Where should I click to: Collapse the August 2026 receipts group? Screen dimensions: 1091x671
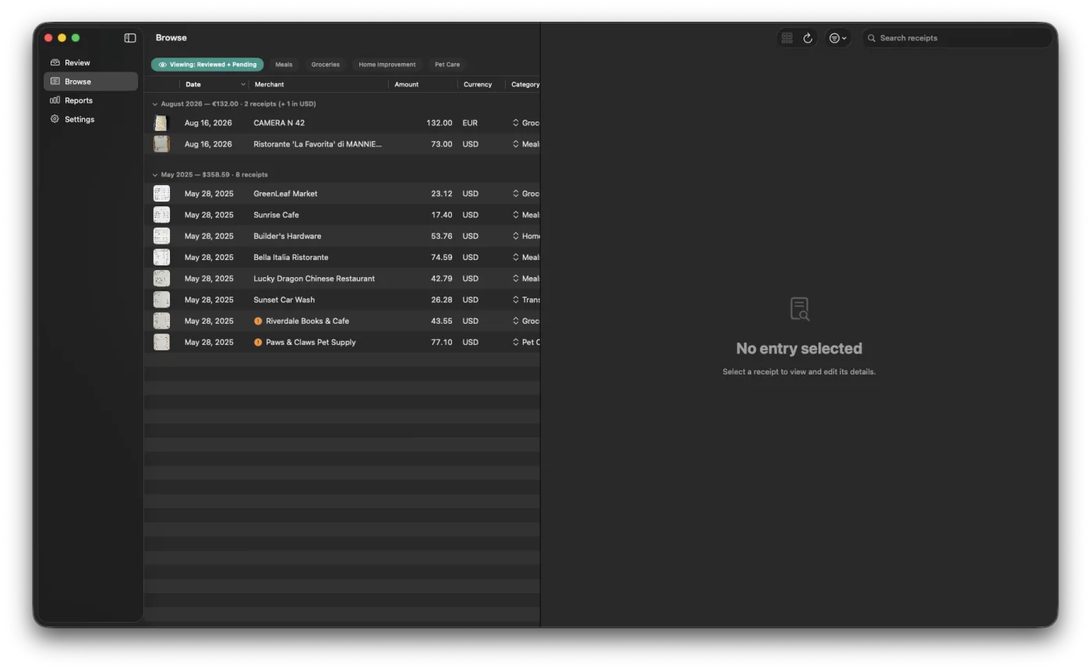(x=155, y=104)
